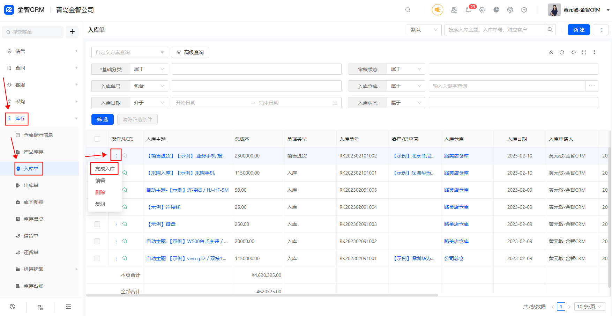Viewport: 612px width, 316px height.
Task: Toggle the select-all checkbox in table header
Action: 97,139
